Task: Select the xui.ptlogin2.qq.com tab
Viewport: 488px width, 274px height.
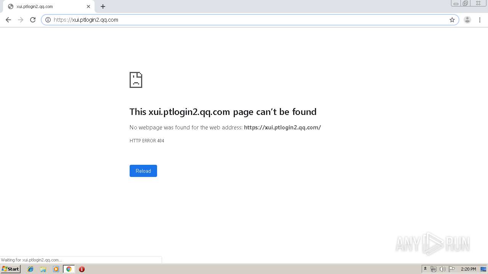Action: [49, 6]
